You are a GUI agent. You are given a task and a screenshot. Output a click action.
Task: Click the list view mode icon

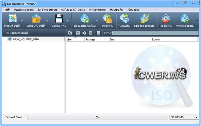click(98, 33)
